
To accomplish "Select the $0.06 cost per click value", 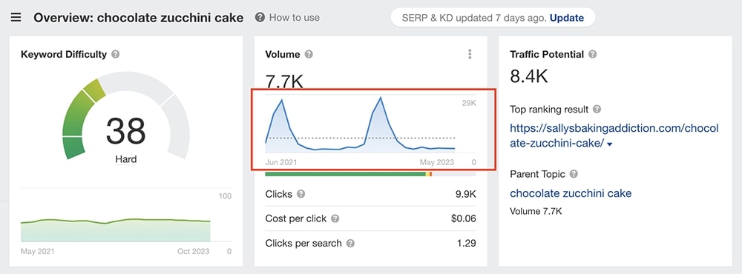I will pyautogui.click(x=463, y=218).
